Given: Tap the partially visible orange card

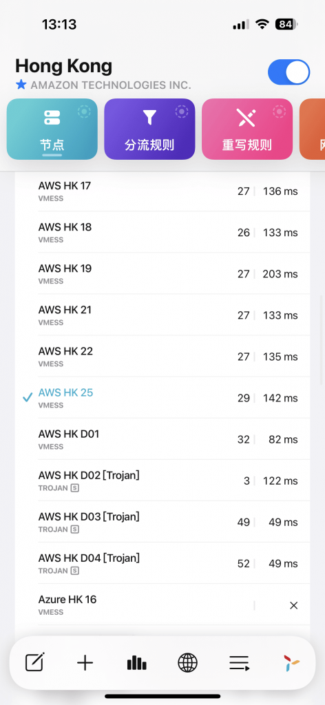Looking at the screenshot, I should pyautogui.click(x=313, y=129).
